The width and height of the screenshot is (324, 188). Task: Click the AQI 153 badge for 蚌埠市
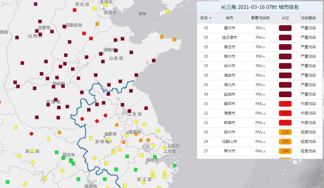click(x=285, y=123)
